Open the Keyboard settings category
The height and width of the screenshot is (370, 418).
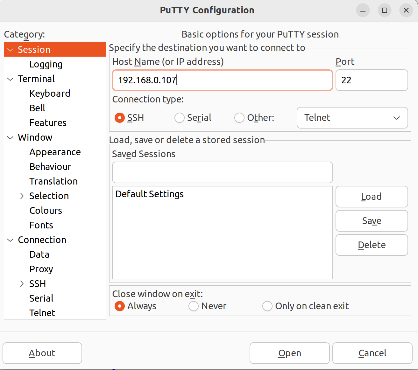tap(50, 94)
